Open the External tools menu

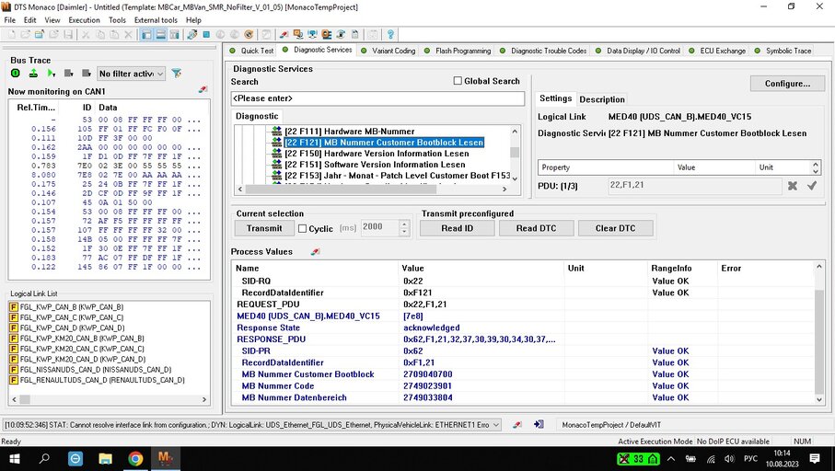[x=156, y=20]
